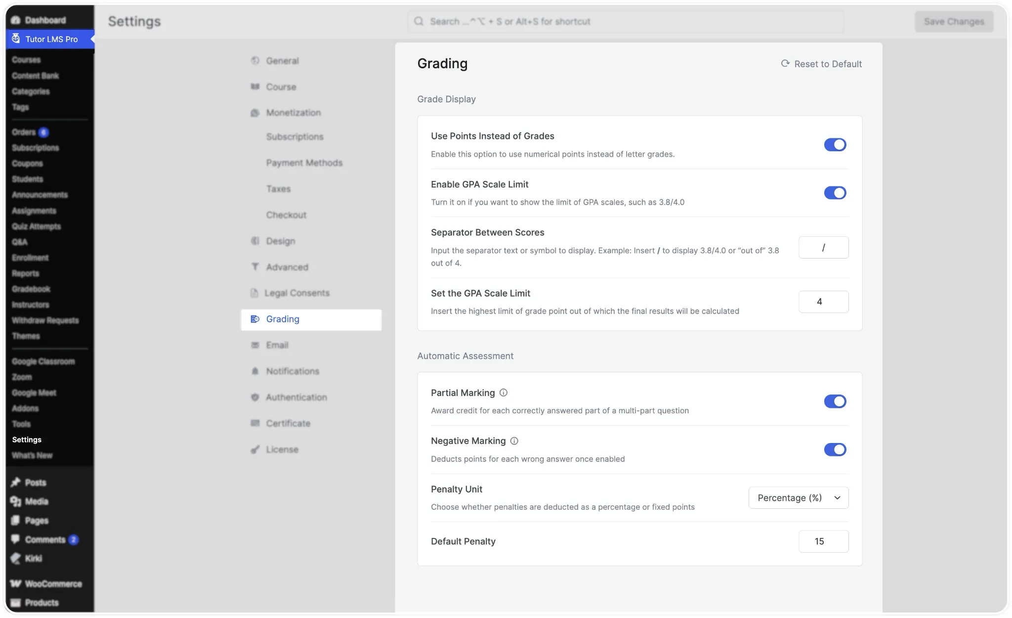Click the Authentication shield icon
The width and height of the screenshot is (1012, 618).
click(255, 397)
